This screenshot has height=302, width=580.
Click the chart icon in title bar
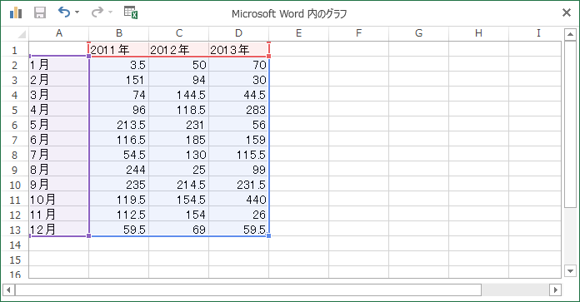coord(16,12)
